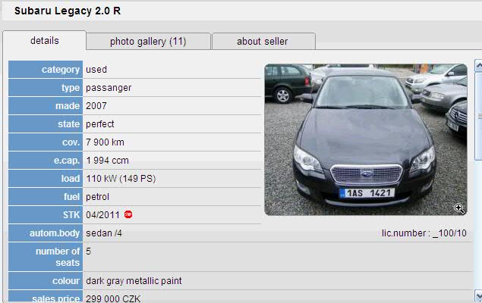This screenshot has height=303, width=482.
Task: Click the sales price '299 000 CZK'
Action: pyautogui.click(x=113, y=298)
